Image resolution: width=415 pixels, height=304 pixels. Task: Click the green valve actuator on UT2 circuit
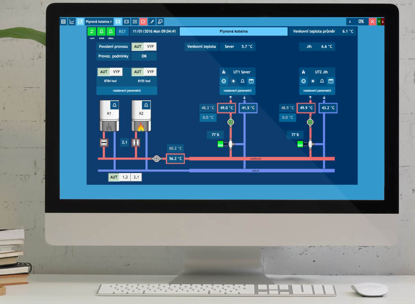pyautogui.click(x=300, y=144)
